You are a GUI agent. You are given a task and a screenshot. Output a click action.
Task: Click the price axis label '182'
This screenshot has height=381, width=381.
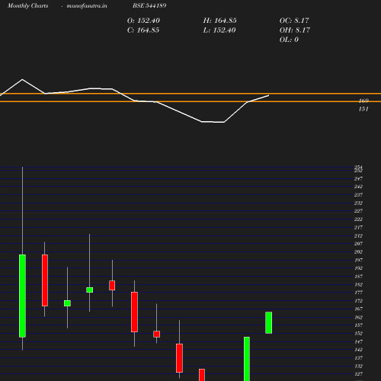pos(358,284)
